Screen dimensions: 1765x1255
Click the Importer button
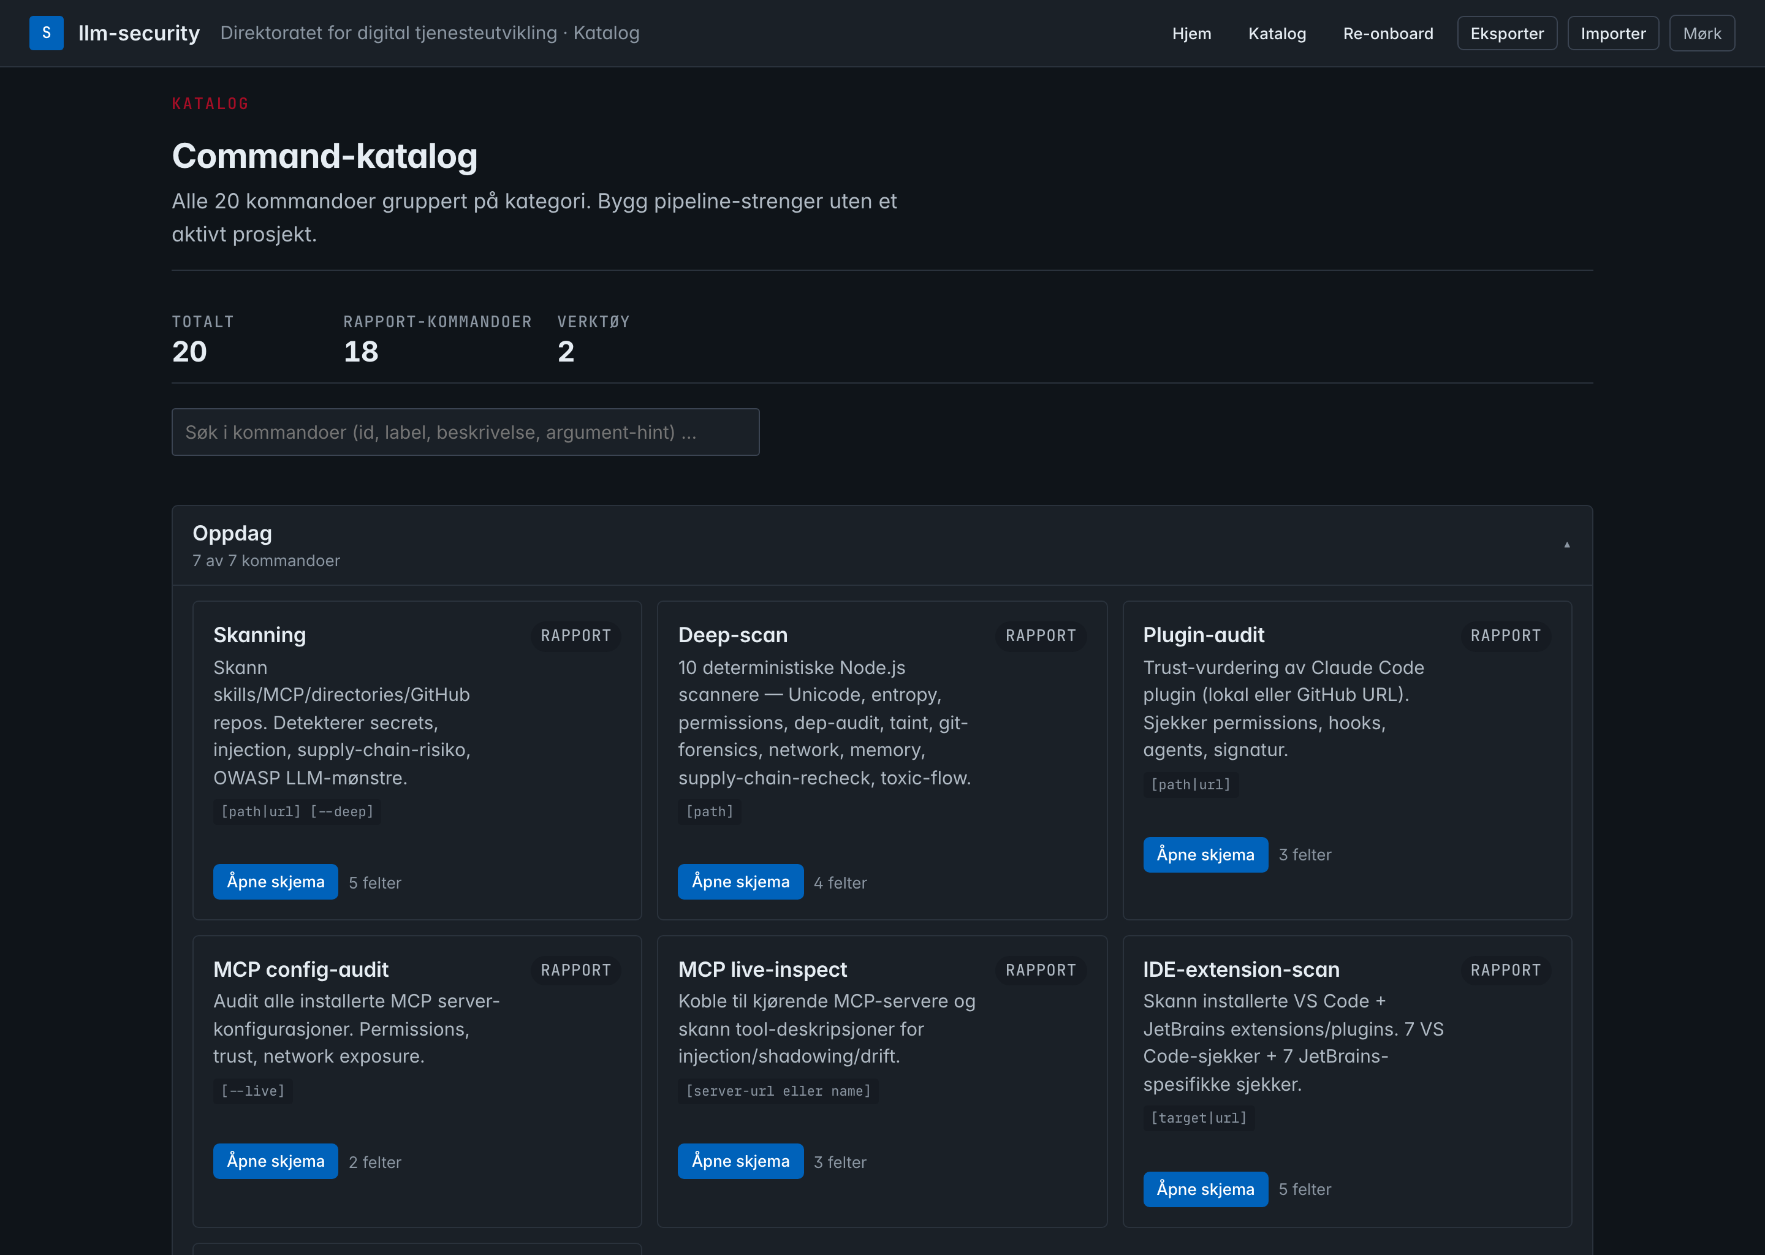[x=1613, y=33]
